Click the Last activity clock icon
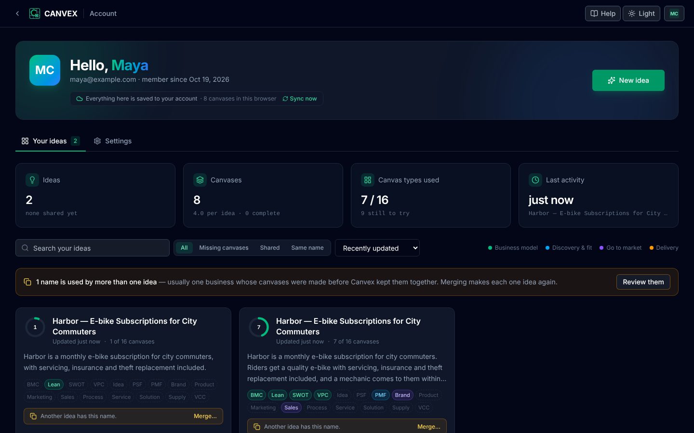The height and width of the screenshot is (433, 694). coord(535,180)
